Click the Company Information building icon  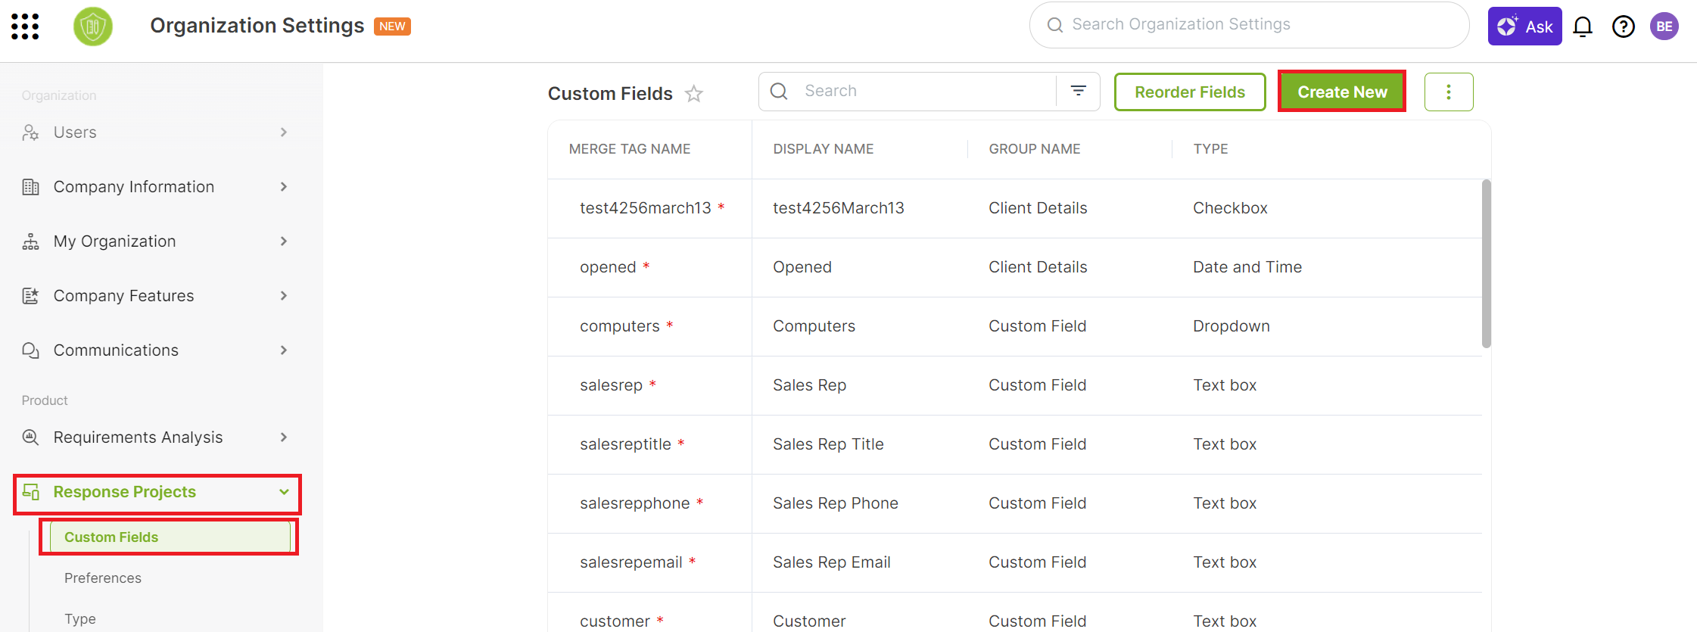point(30,187)
